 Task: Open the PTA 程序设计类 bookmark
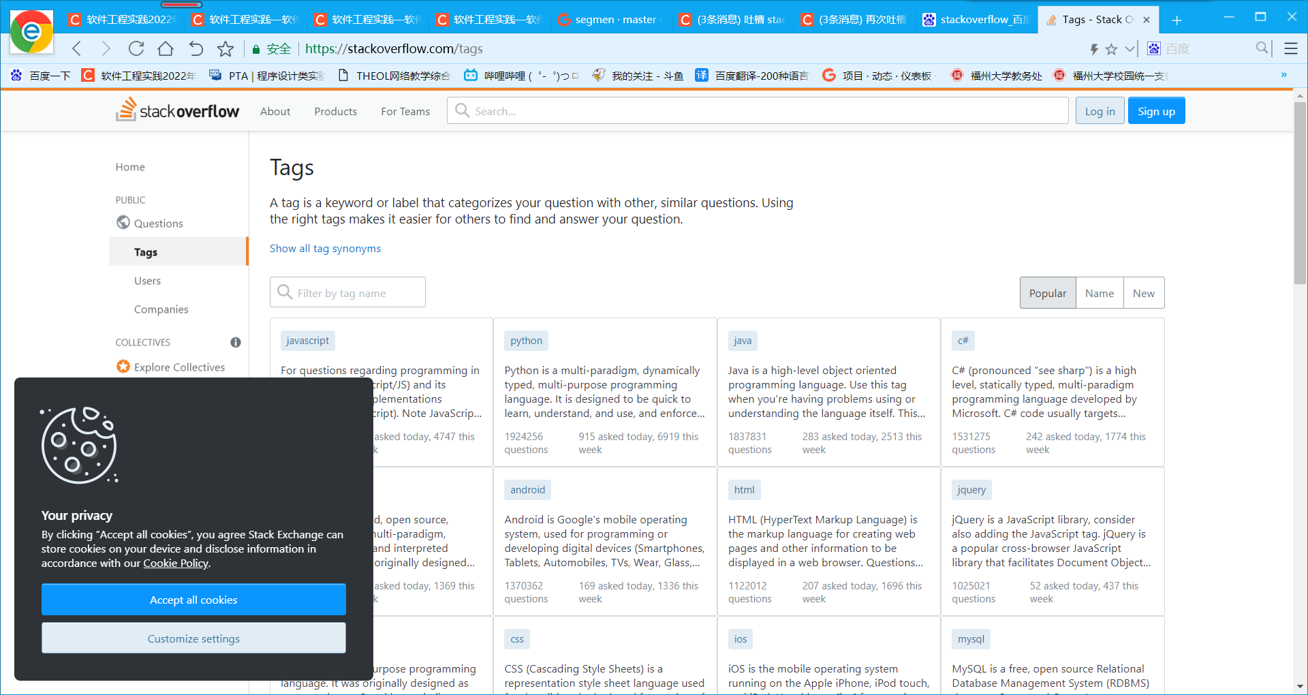267,76
